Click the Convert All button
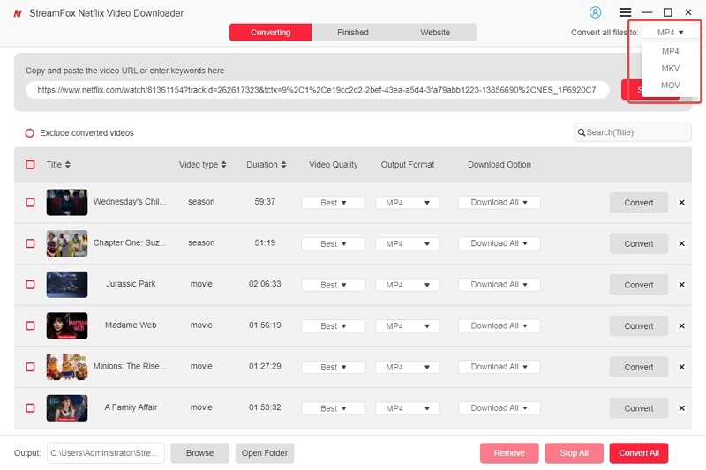This screenshot has width=706, height=470. (638, 453)
